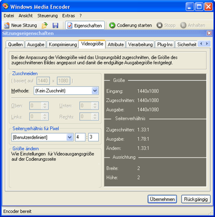Click the base width field 1440
215x217 pixels.
(x=43, y=81)
